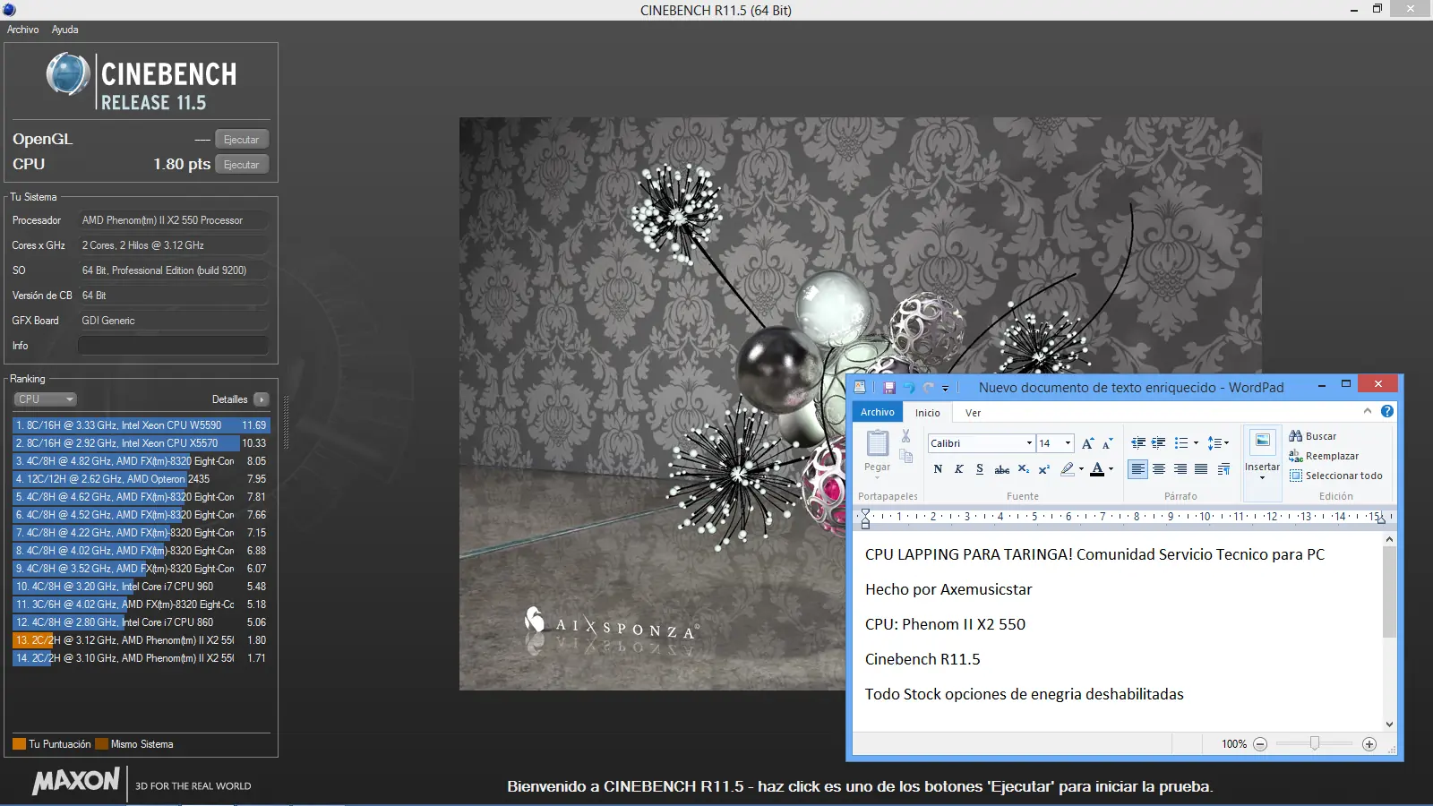Run the OpenGL test with its Ejecutar button

(x=242, y=140)
